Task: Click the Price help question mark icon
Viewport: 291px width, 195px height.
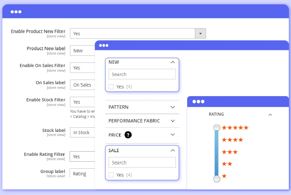Action: (128, 135)
